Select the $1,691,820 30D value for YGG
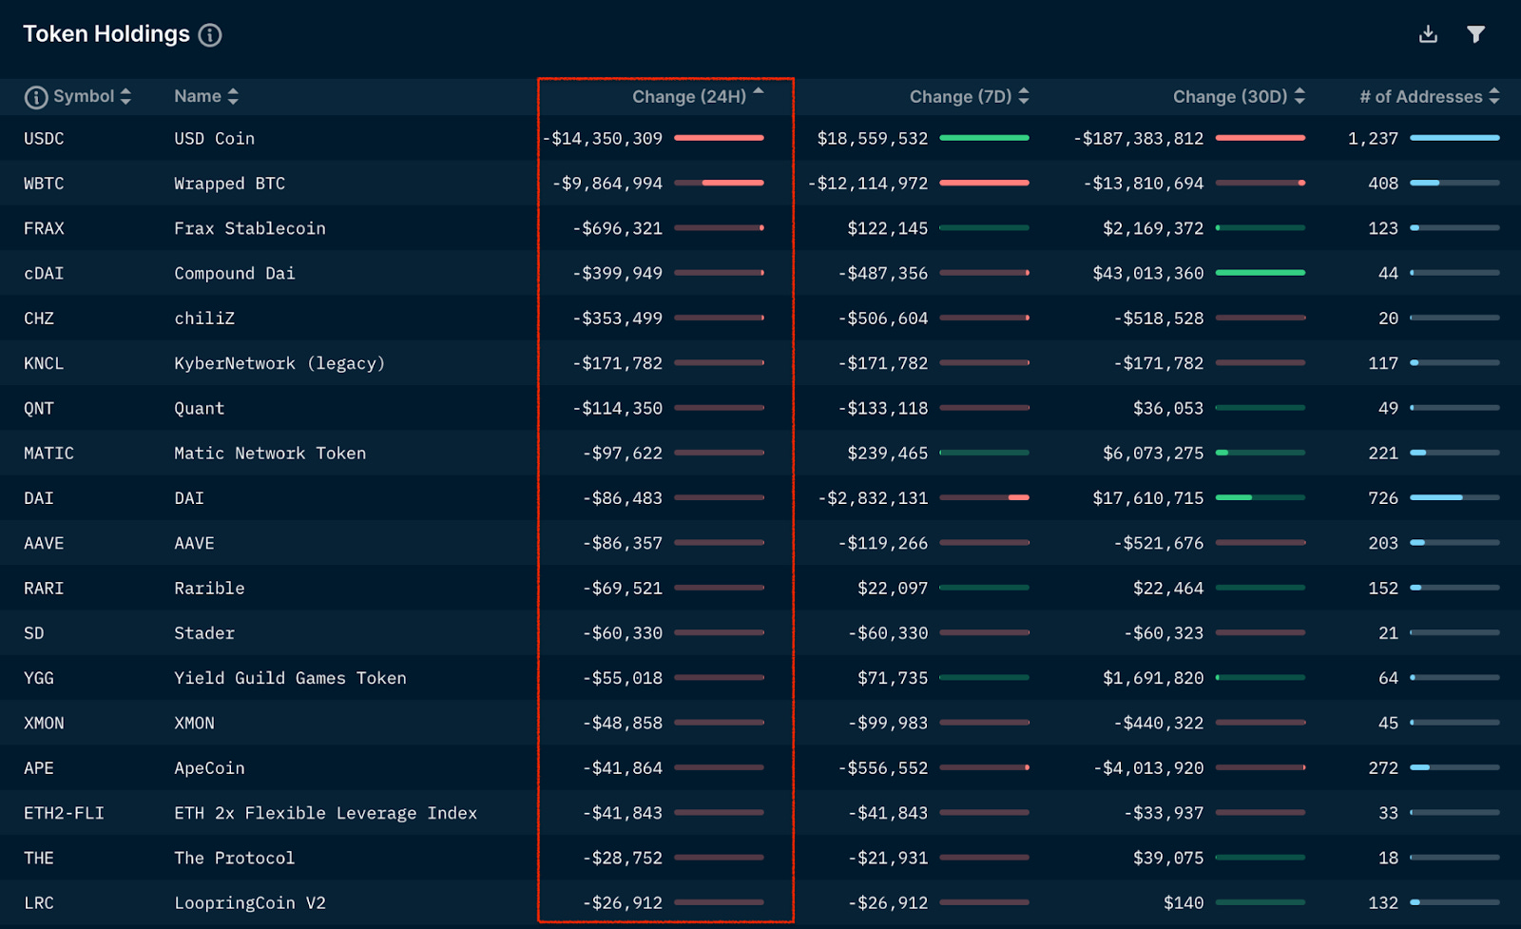The width and height of the screenshot is (1521, 929). pos(1153,678)
